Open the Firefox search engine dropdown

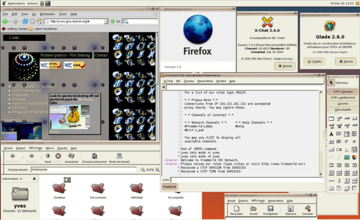pyautogui.click(x=125, y=22)
